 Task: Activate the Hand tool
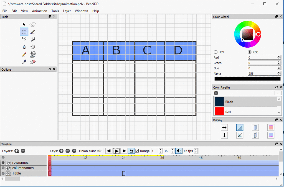33,47
